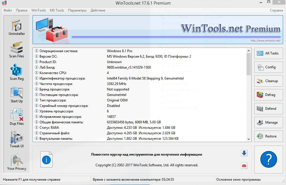Open the MS Tools menu
The width and height of the screenshot is (286, 185).
(x=57, y=10)
